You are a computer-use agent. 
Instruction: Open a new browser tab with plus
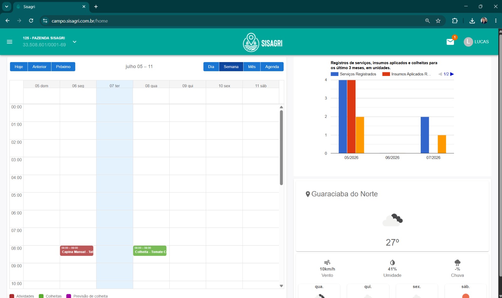point(96,7)
